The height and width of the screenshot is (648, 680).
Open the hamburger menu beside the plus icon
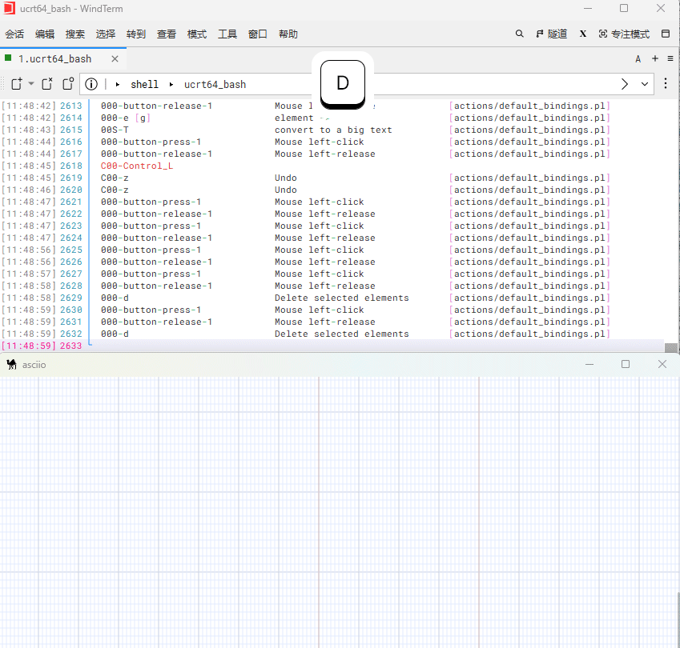[x=670, y=58]
